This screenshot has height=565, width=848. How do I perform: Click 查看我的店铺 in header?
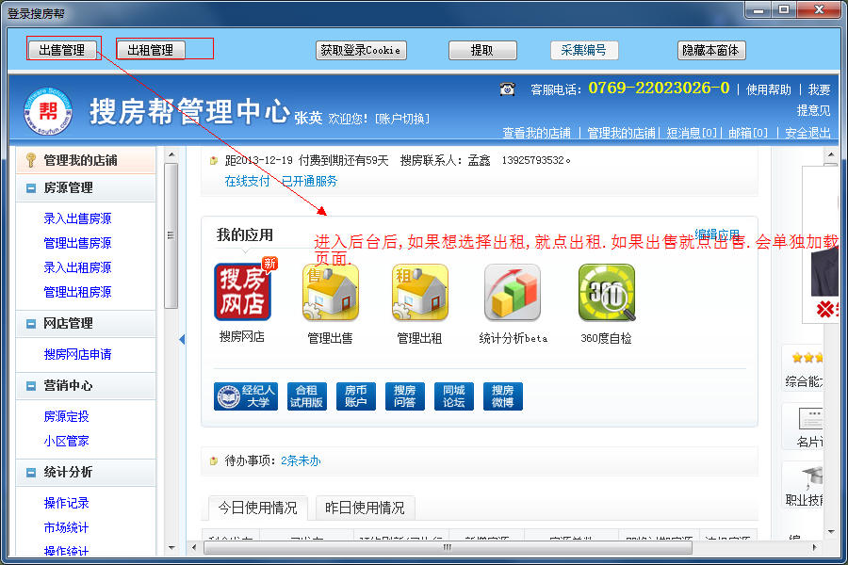coord(536,133)
